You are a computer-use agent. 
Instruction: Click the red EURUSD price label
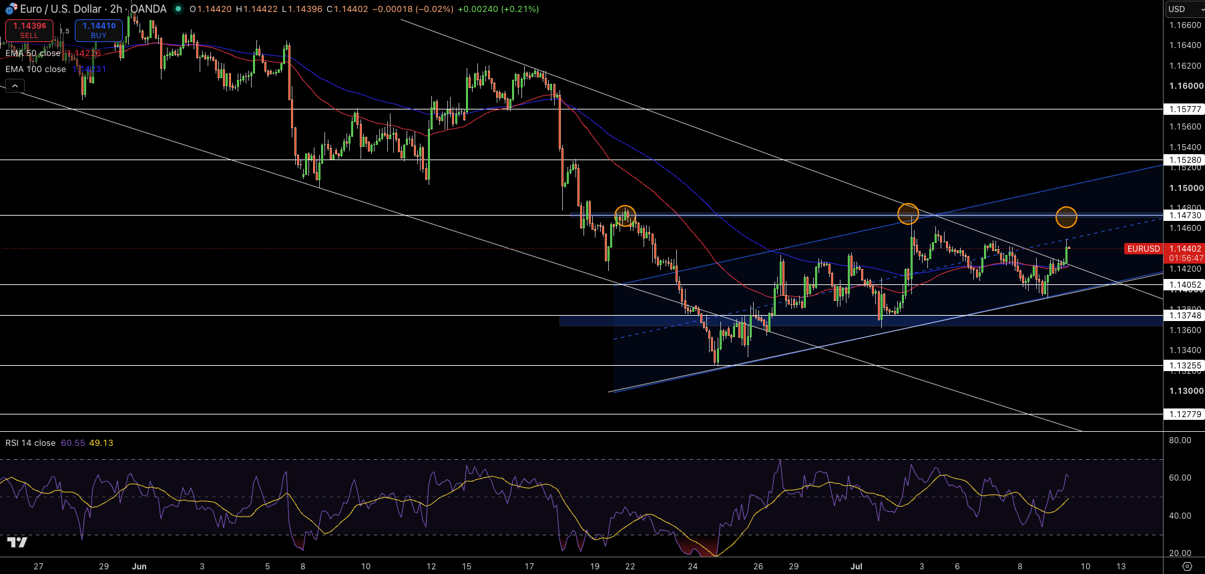coord(1144,248)
